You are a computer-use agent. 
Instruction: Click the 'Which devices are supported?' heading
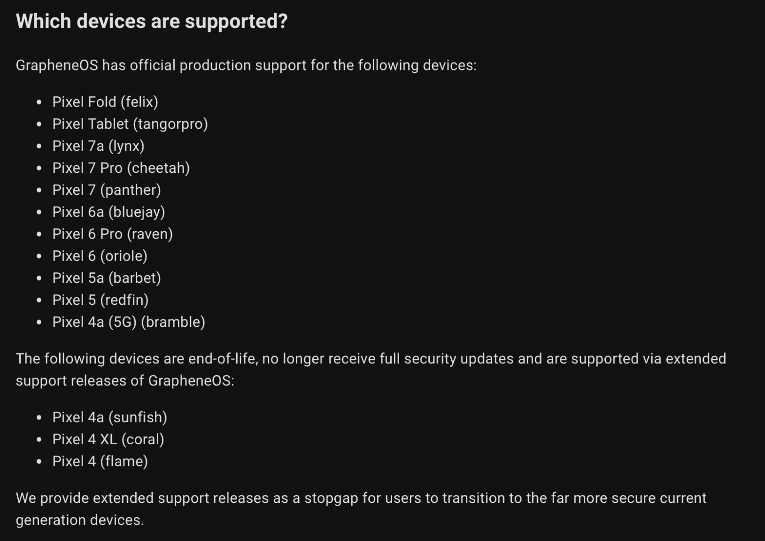tap(151, 22)
